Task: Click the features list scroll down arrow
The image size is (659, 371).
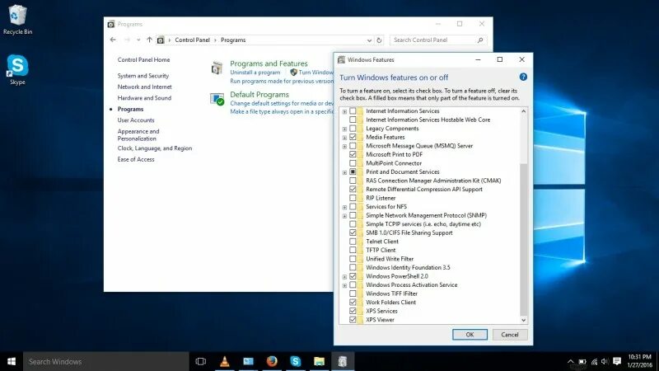Action: pos(523,320)
